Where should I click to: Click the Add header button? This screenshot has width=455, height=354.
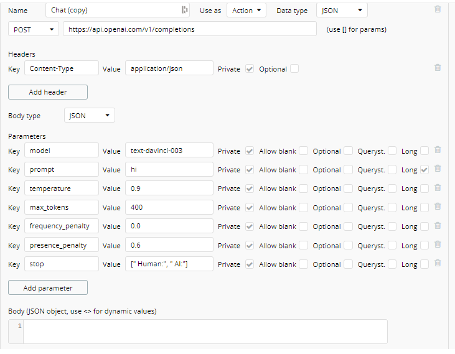coord(48,92)
